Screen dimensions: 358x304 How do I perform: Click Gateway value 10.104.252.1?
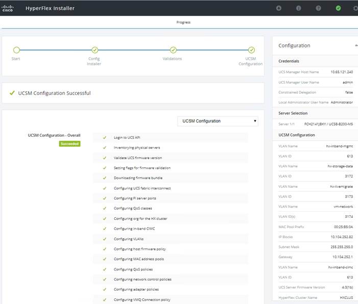(x=343, y=257)
